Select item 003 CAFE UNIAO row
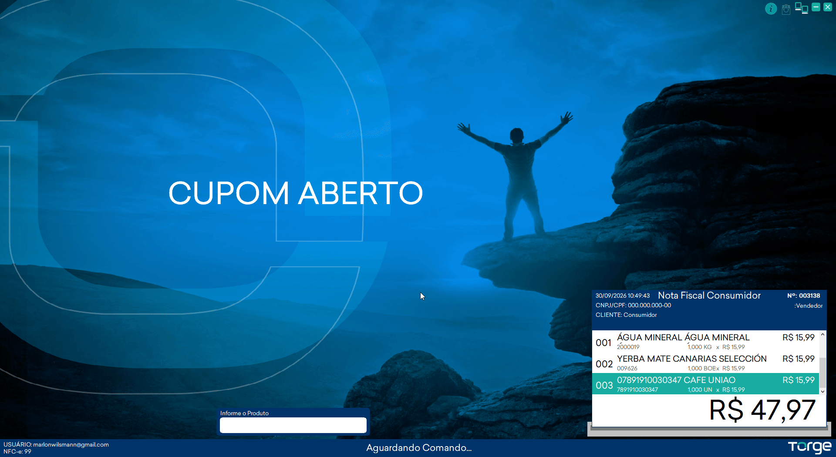This screenshot has width=836, height=457. [705, 384]
